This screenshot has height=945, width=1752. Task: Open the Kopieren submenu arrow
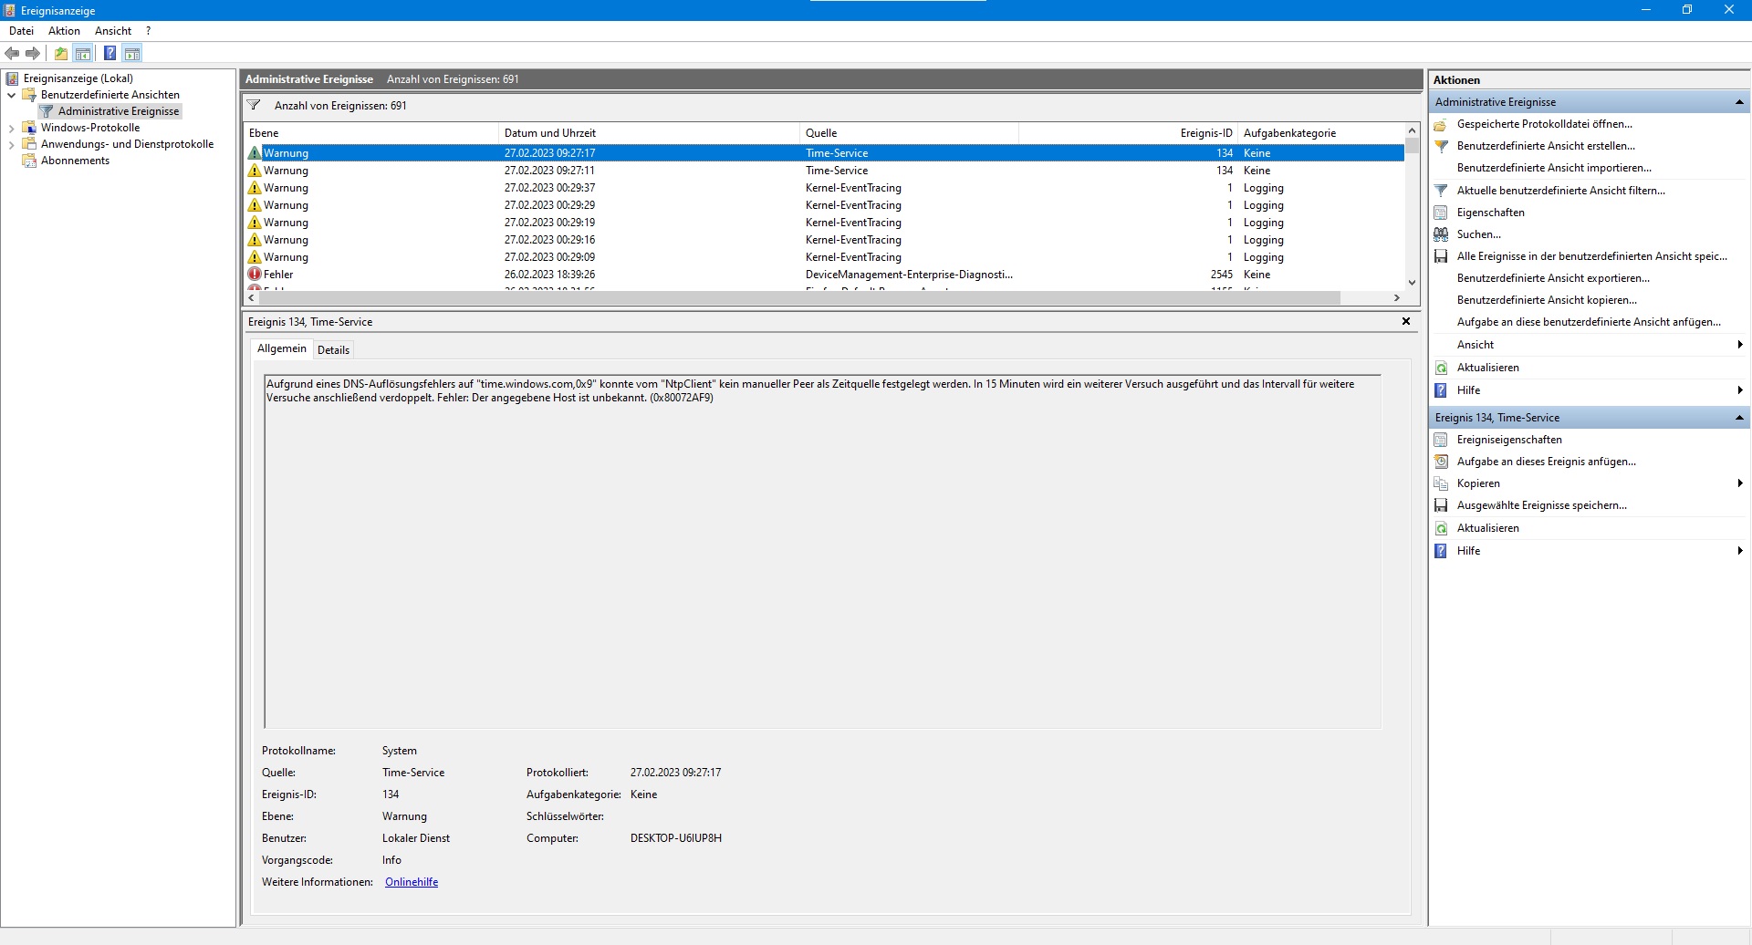[x=1740, y=483]
